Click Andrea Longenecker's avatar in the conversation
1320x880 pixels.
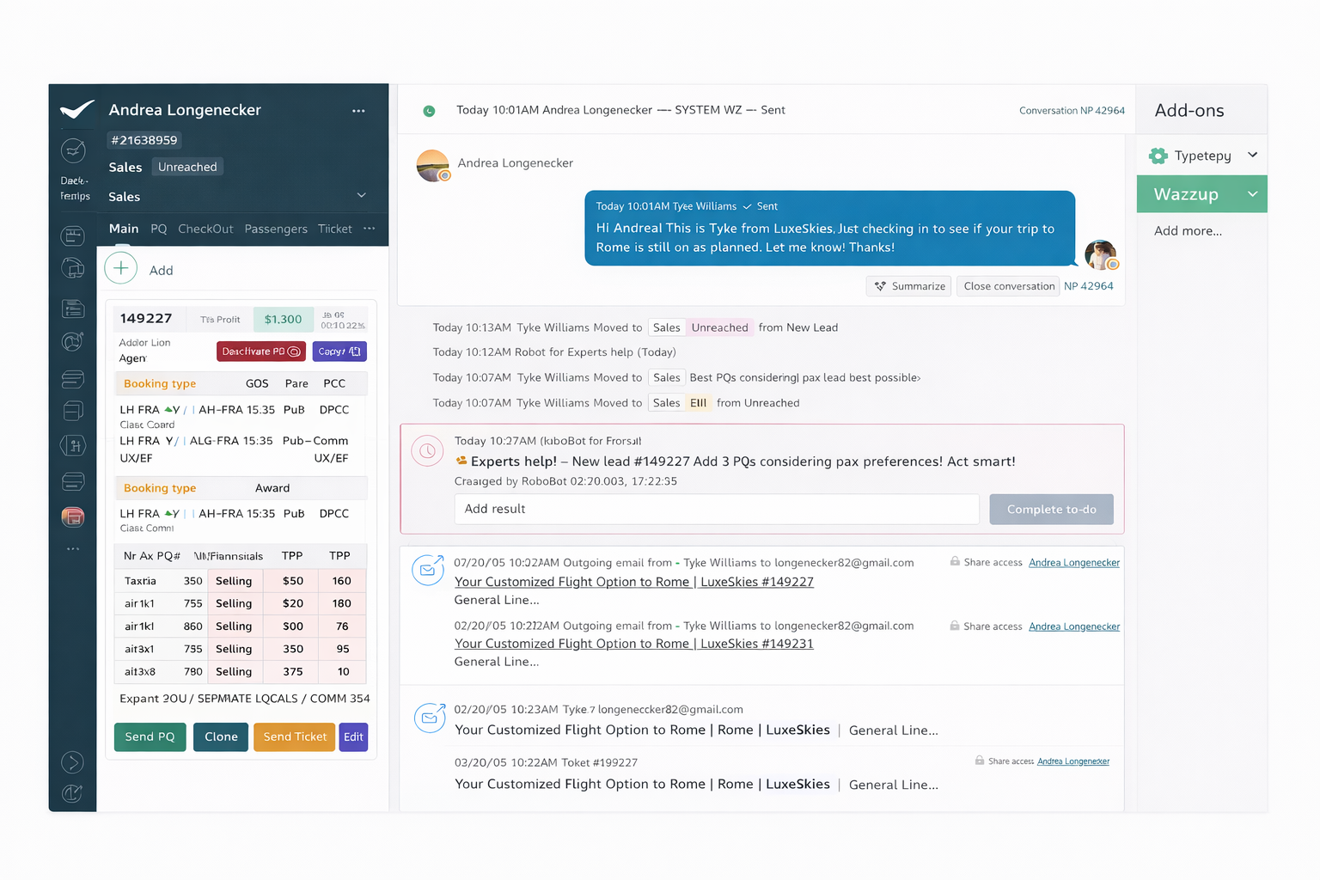click(x=432, y=165)
